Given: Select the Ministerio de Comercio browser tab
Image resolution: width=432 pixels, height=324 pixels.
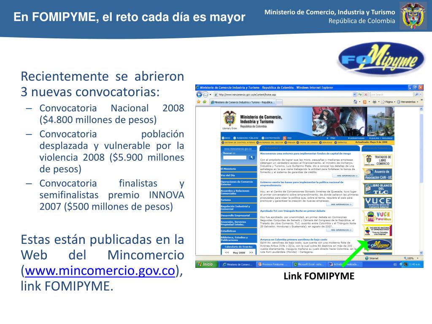Looking at the screenshot, I should pos(243,102).
